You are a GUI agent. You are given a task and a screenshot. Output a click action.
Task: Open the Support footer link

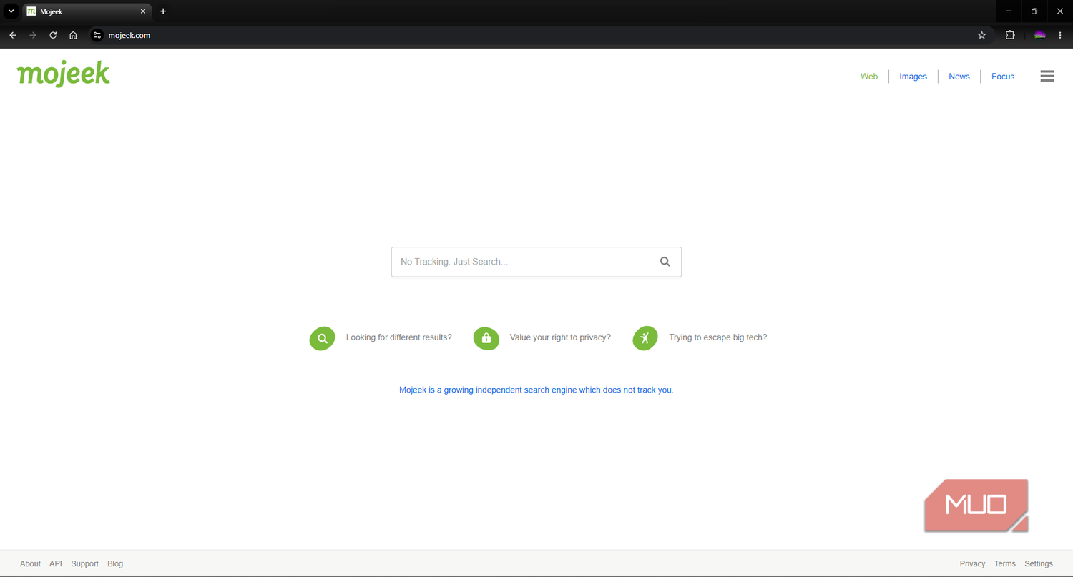point(85,563)
